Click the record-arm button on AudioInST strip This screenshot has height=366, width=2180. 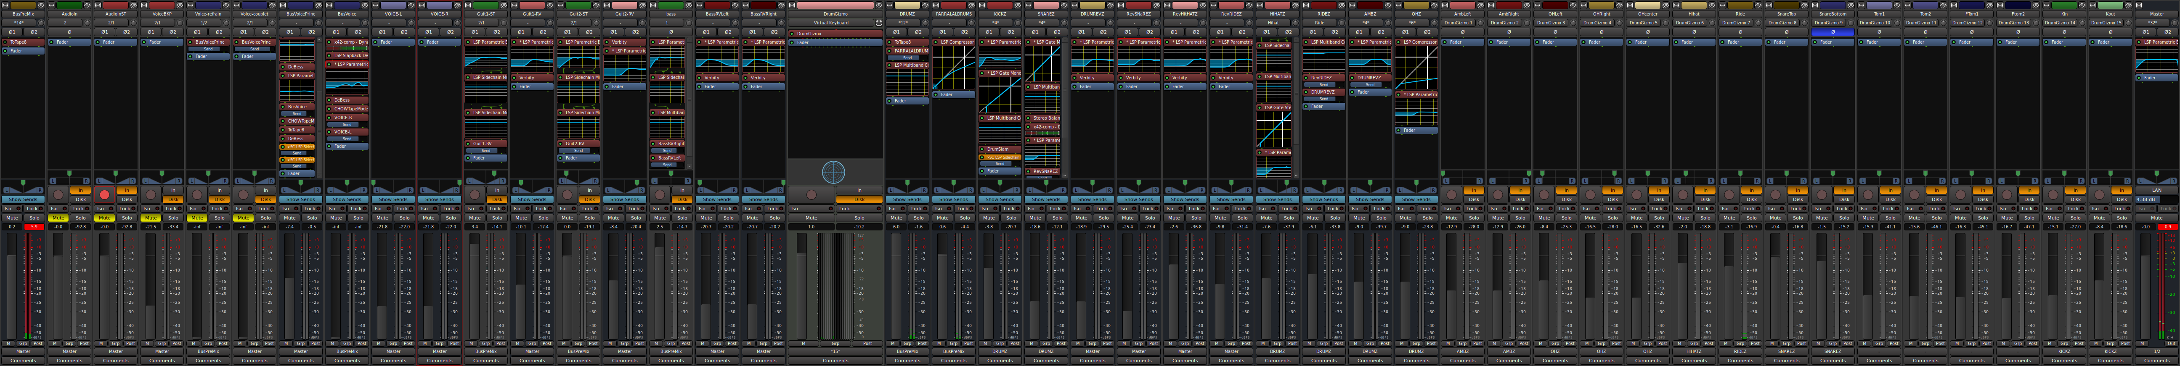point(104,194)
